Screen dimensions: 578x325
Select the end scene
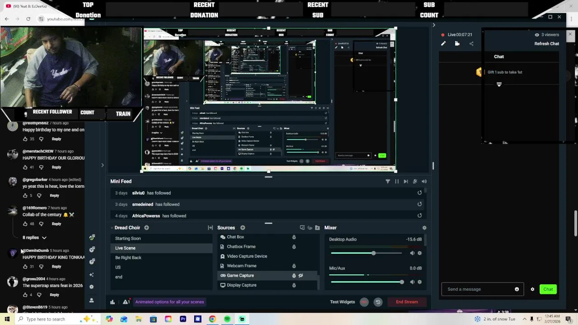119,277
